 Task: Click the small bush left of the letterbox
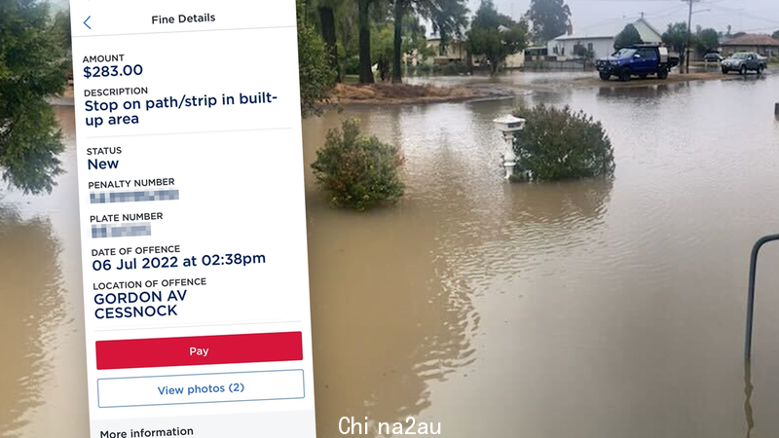(357, 164)
